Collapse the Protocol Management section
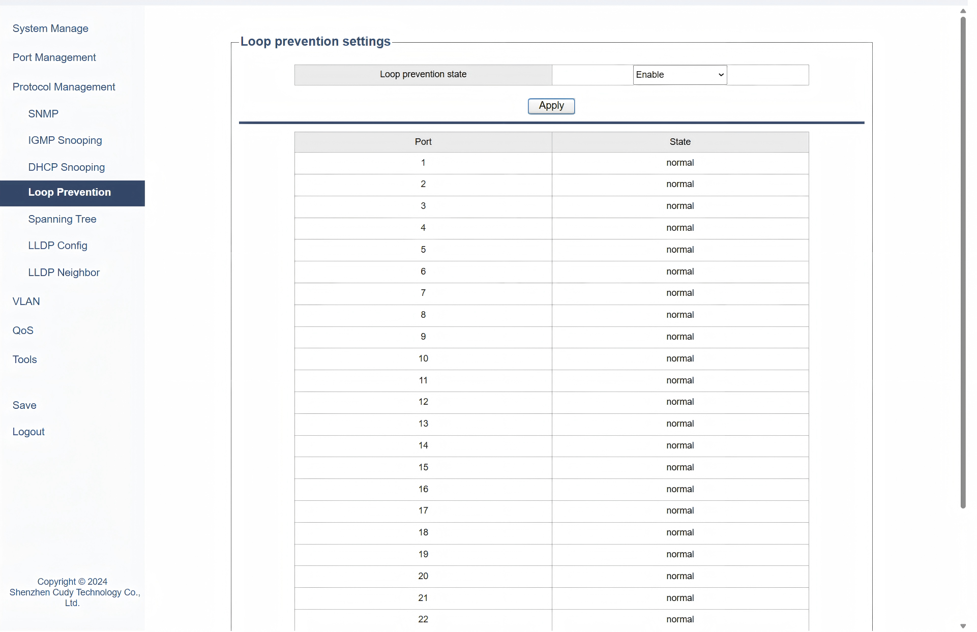977x632 pixels. click(64, 87)
